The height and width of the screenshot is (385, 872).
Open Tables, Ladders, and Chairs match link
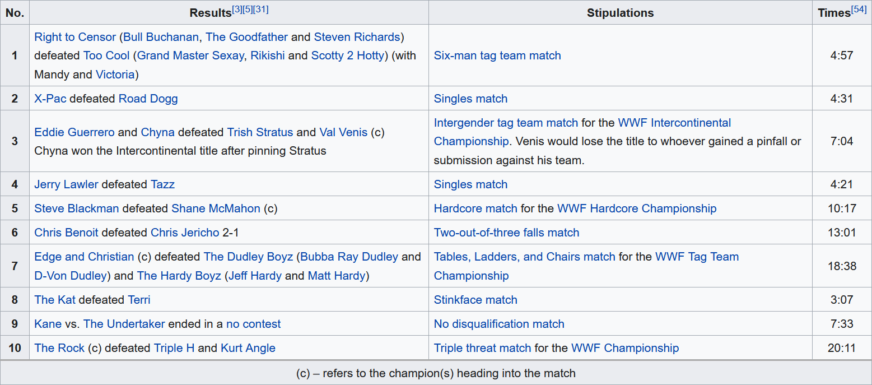coord(524,257)
